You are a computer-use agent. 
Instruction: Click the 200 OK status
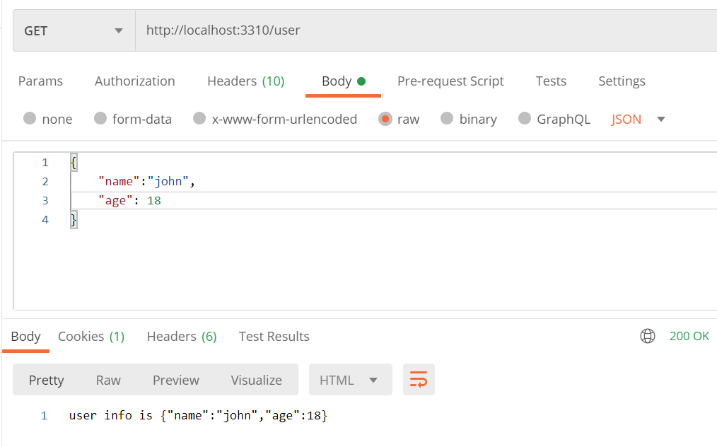click(x=689, y=337)
